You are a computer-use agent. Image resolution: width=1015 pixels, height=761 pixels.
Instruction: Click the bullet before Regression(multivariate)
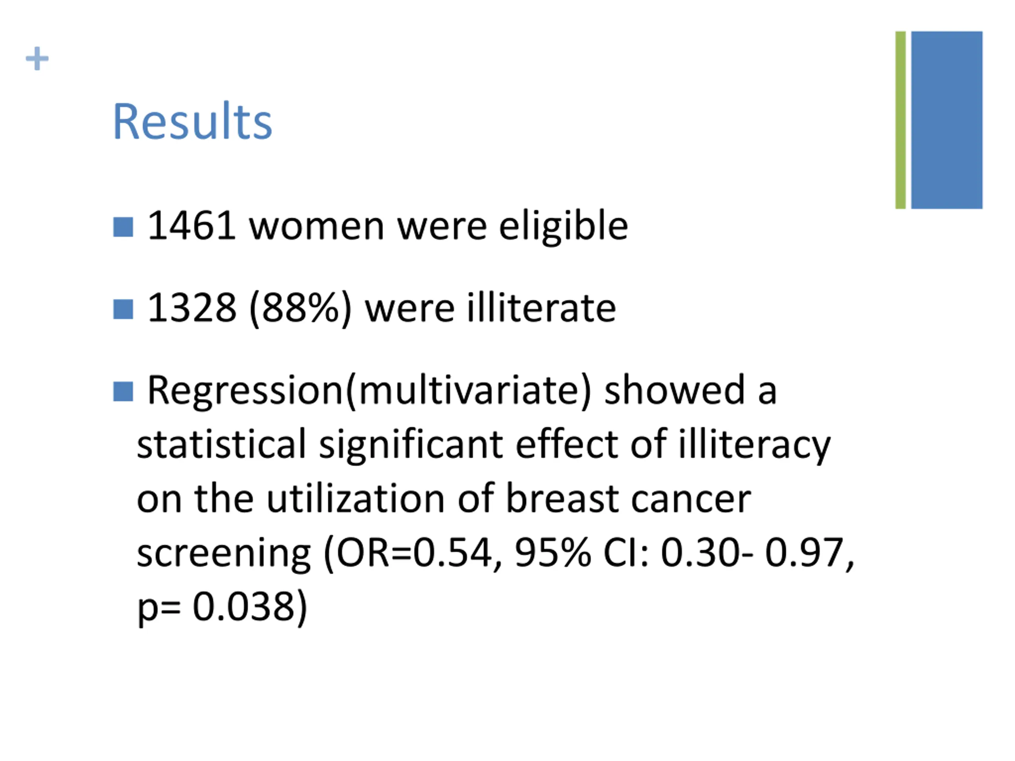123,391
